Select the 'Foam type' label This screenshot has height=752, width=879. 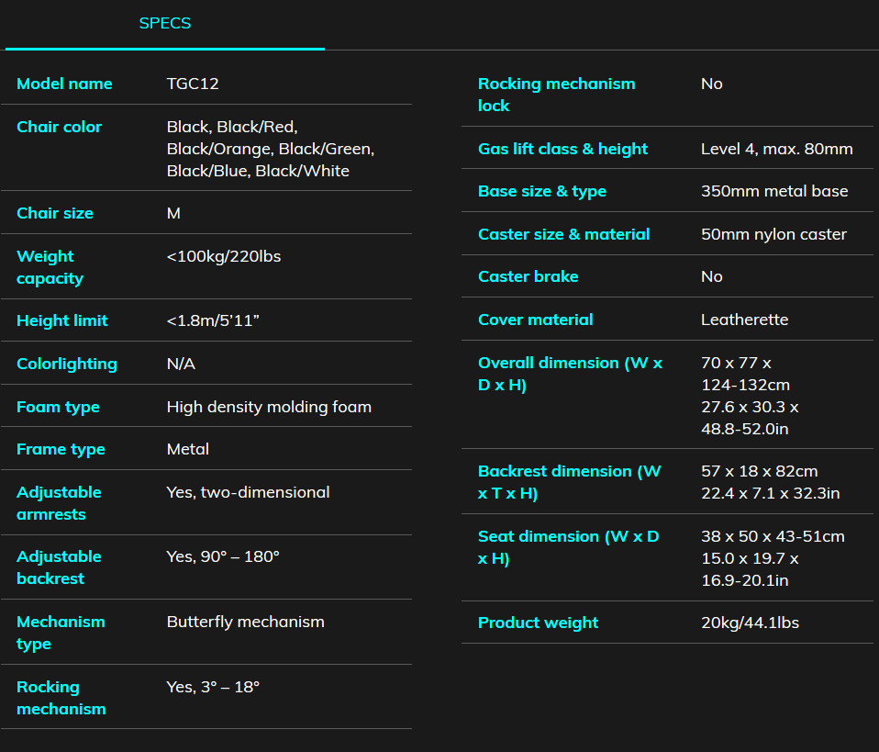58,407
